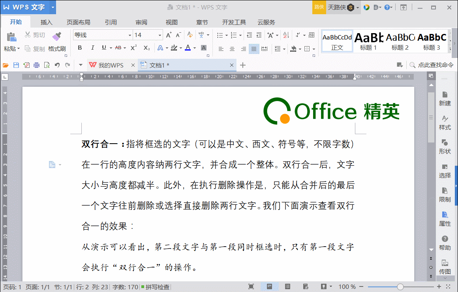Undo the last action
458x292 pixels.
[57, 65]
